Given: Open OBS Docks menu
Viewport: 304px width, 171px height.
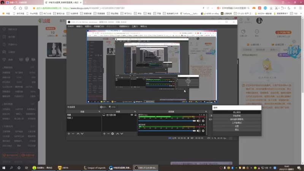Looking at the screenshot, I should (99, 26).
